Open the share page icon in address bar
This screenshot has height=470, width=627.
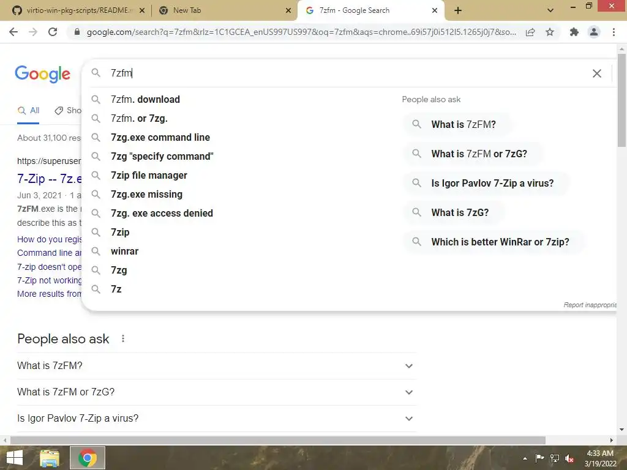click(x=530, y=32)
